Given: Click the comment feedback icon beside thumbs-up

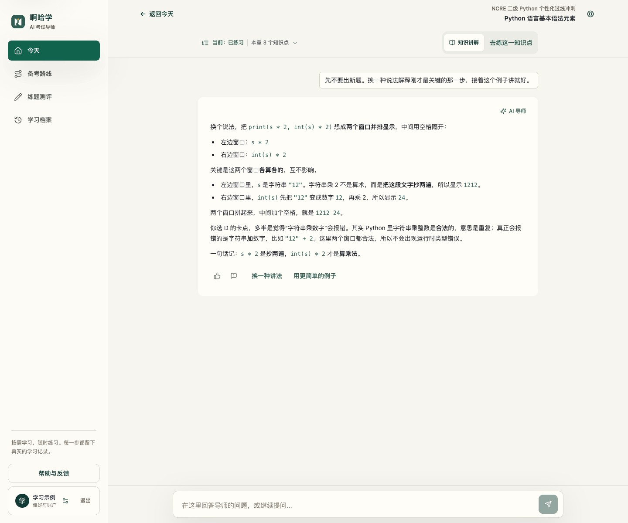Looking at the screenshot, I should (x=234, y=276).
